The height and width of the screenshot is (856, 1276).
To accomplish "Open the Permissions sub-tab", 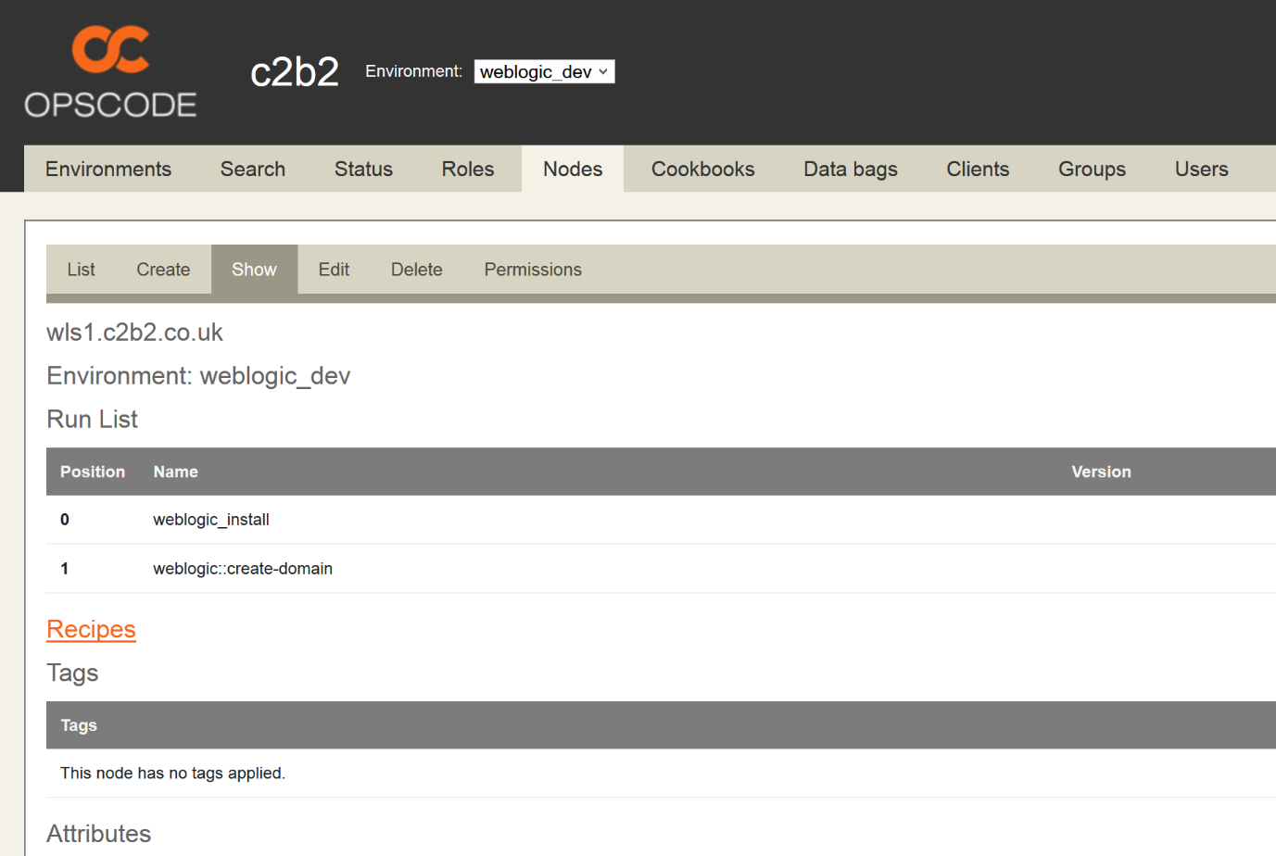I will point(533,270).
